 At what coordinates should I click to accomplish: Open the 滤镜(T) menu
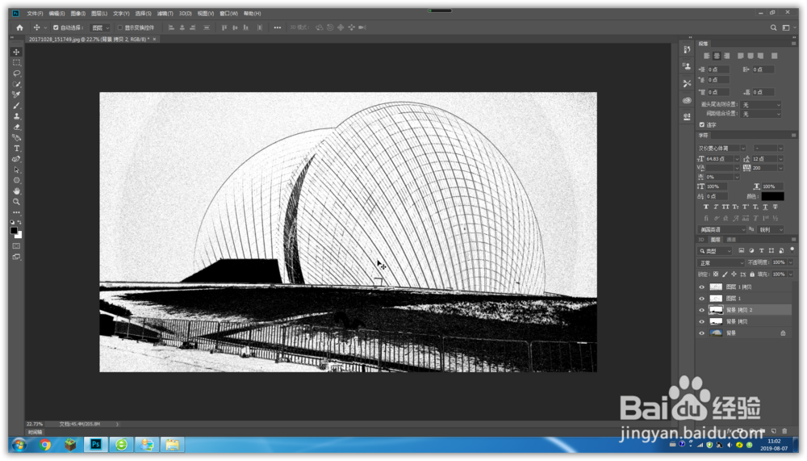coord(165,14)
